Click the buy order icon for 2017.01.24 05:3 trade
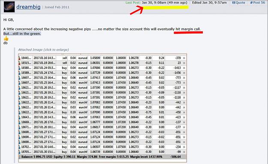The width and height of the screenshot is (268, 164). (x=19, y=68)
